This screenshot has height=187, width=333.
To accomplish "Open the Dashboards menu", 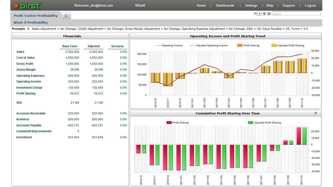I will coord(225,5).
